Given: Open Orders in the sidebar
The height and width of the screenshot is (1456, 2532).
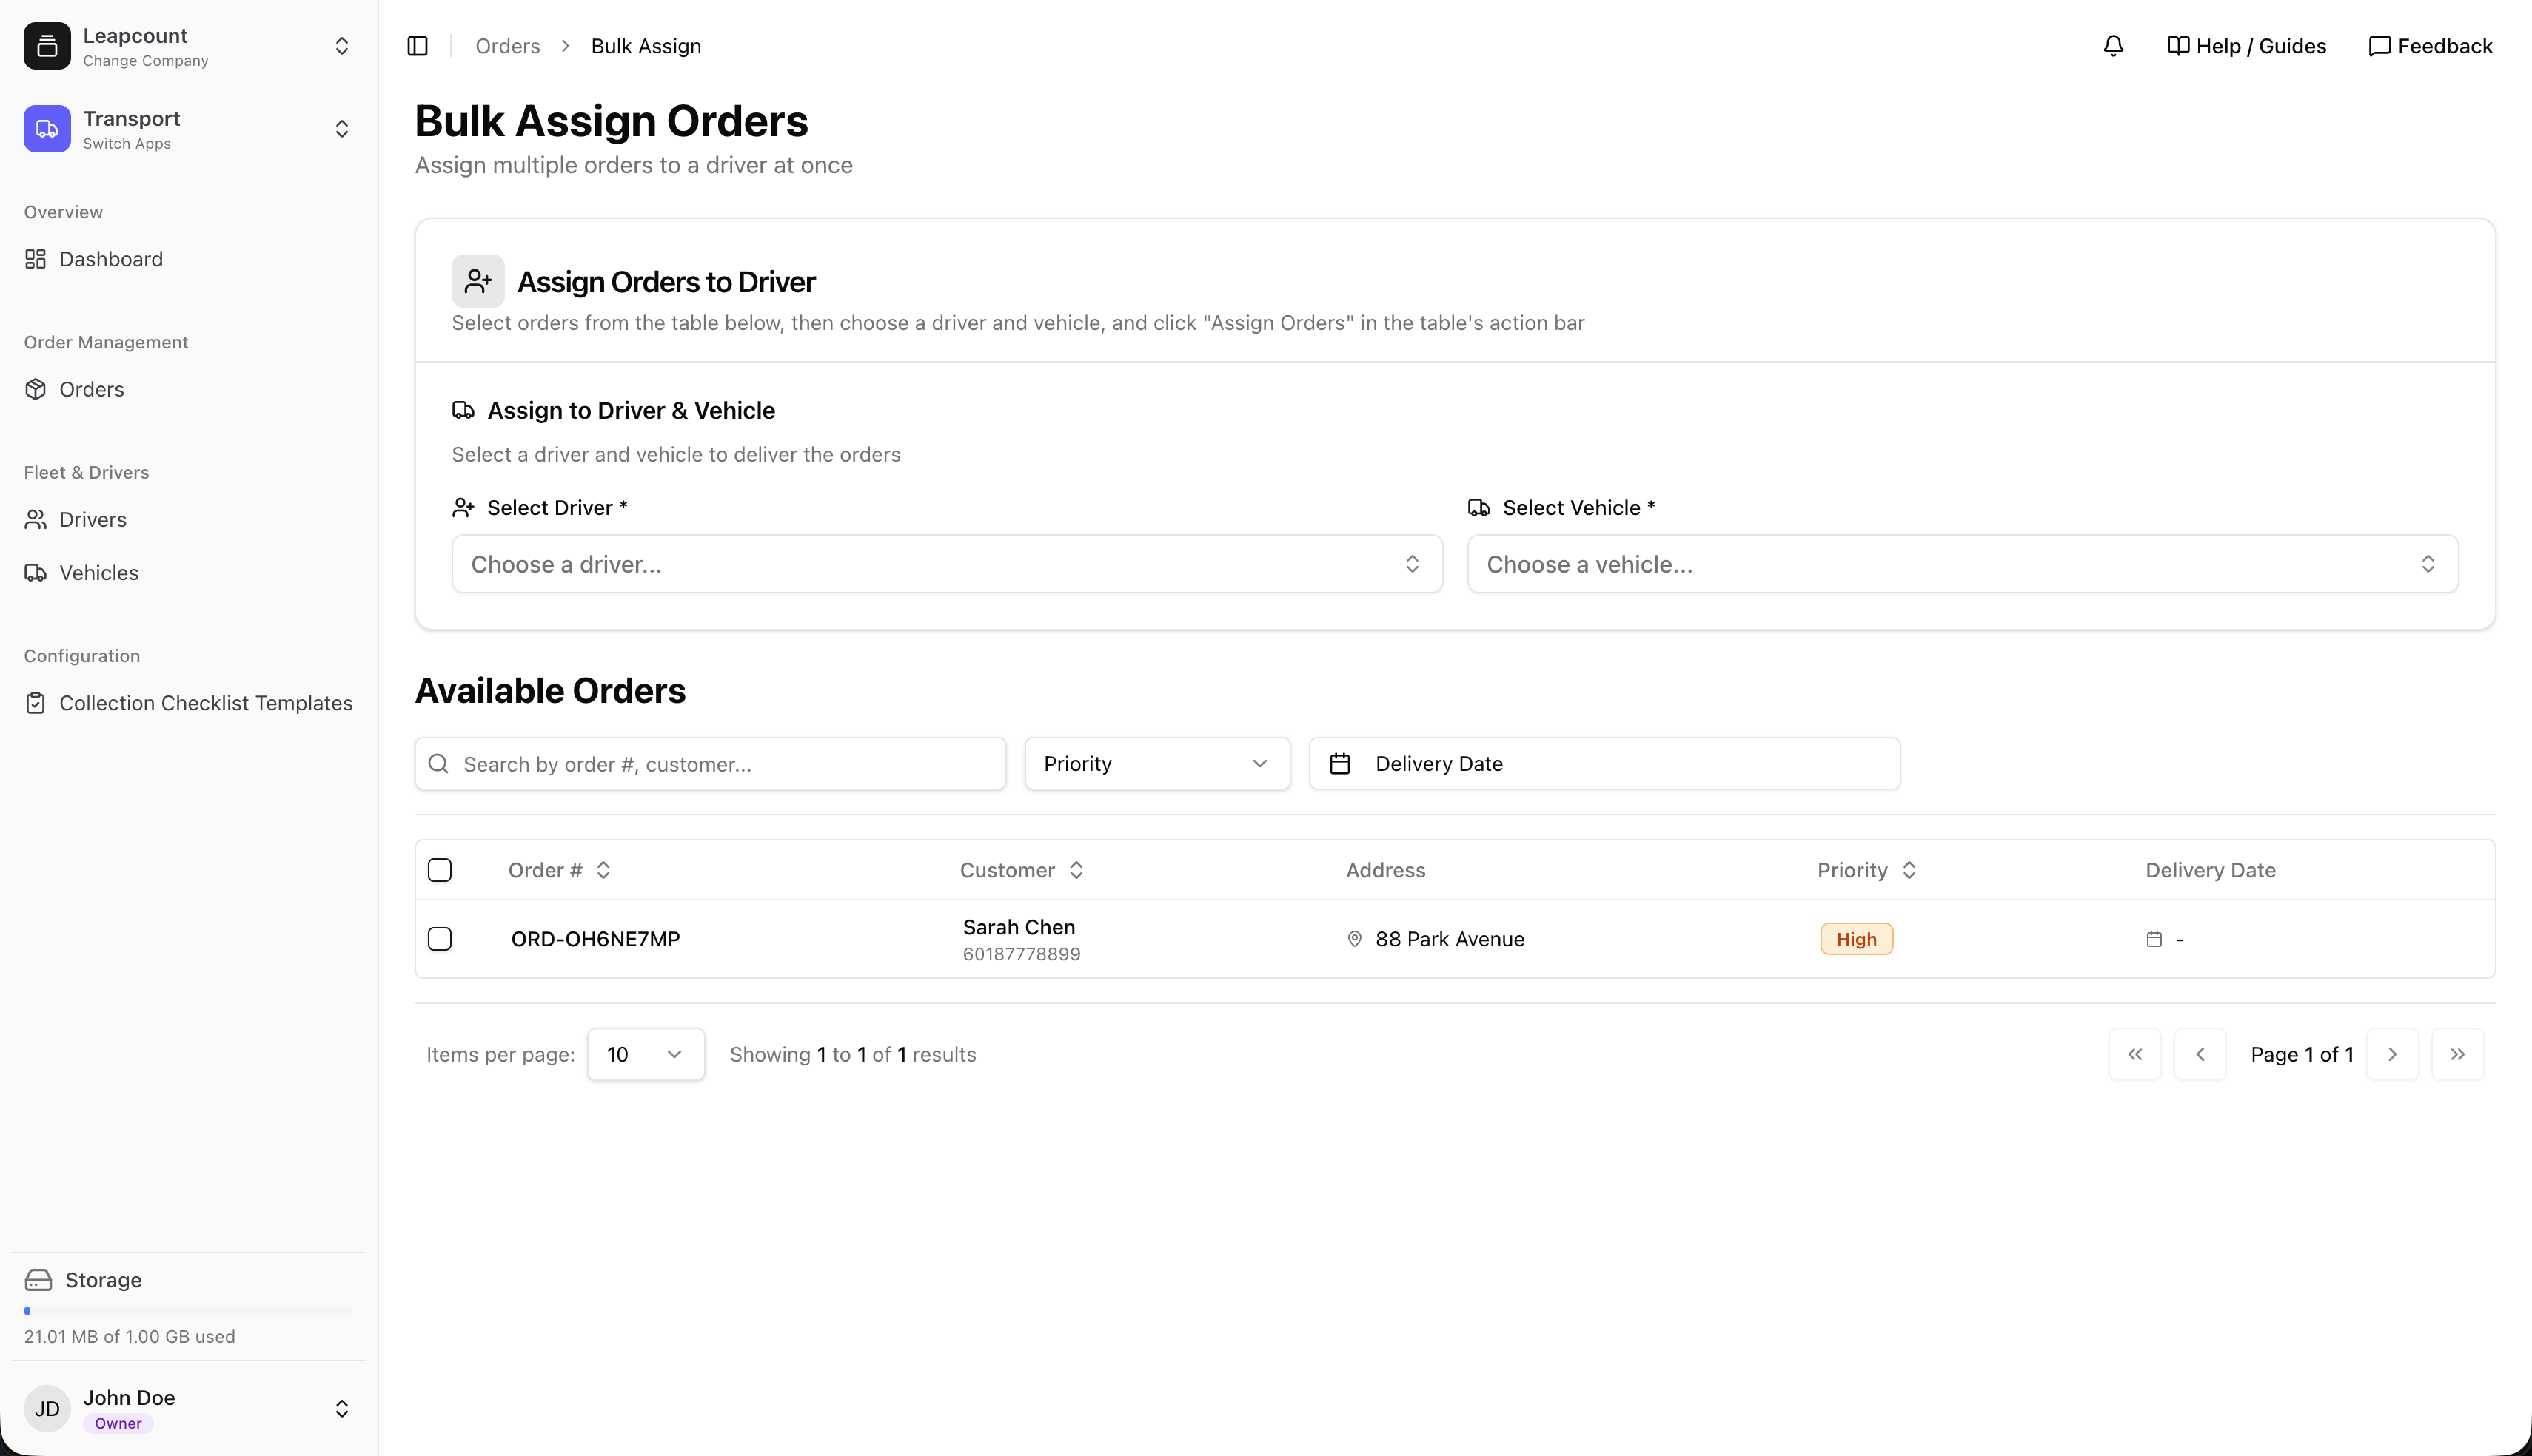Looking at the screenshot, I should [x=188, y=389].
